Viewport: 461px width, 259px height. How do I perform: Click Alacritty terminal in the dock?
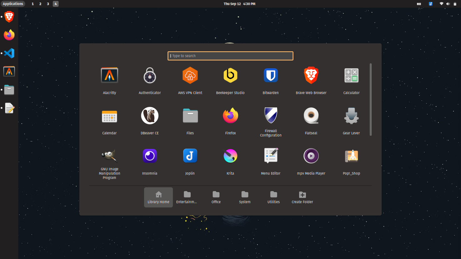[9, 72]
